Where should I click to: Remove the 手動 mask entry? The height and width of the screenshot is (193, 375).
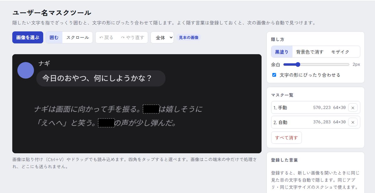[353, 107]
